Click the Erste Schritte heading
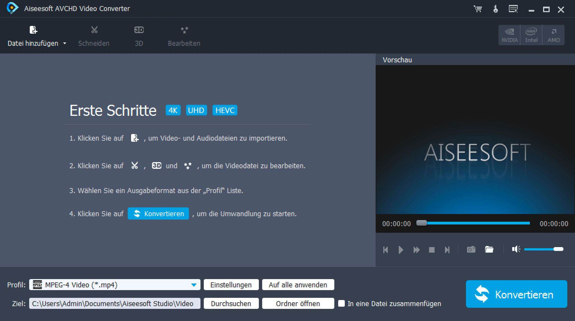Image resolution: width=575 pixels, height=321 pixels. [x=113, y=110]
